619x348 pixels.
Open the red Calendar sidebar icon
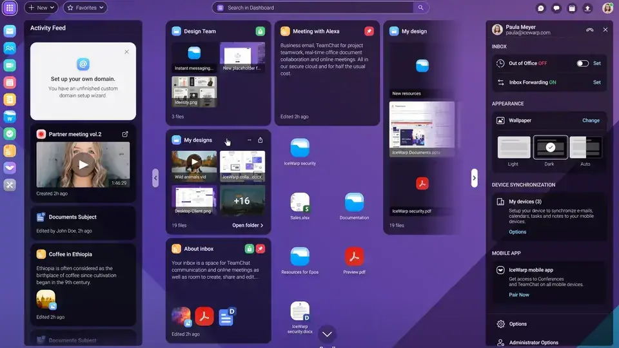(10, 82)
